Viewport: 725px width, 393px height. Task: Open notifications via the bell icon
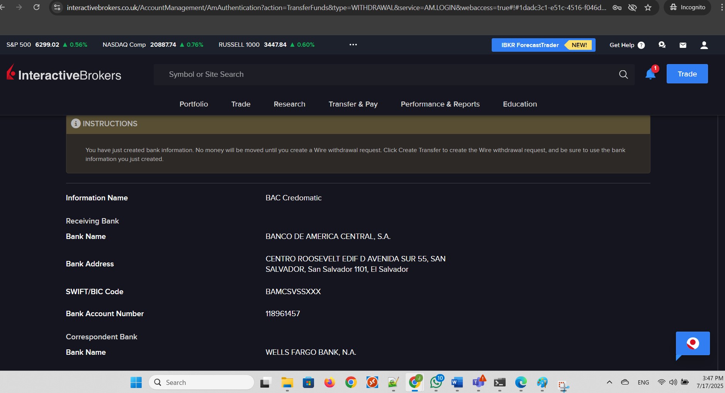(650, 74)
